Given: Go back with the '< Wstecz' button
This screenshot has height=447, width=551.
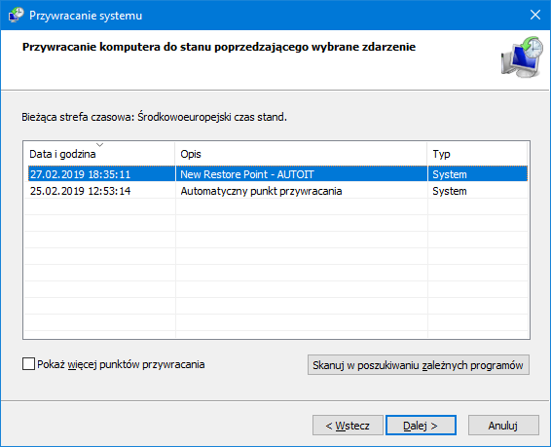Looking at the screenshot, I should 348,426.
